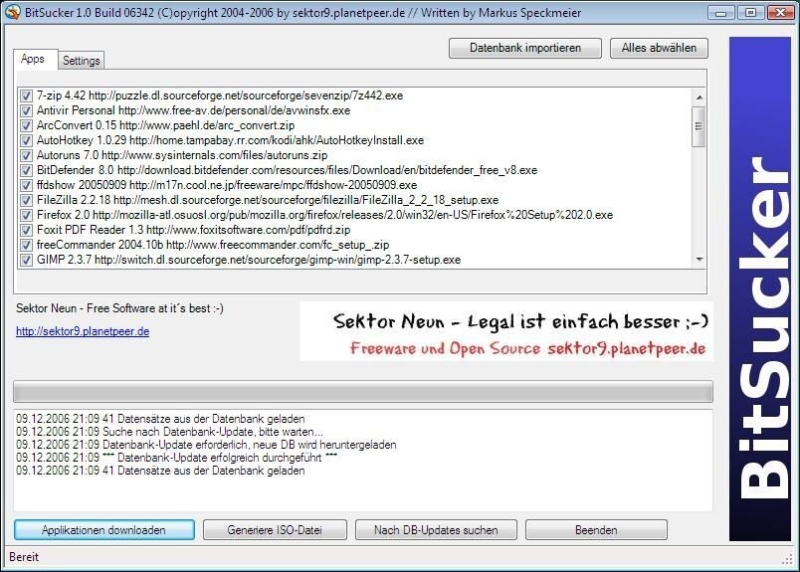This screenshot has height=572, width=800.
Task: Click the download progress bar
Action: point(363,392)
